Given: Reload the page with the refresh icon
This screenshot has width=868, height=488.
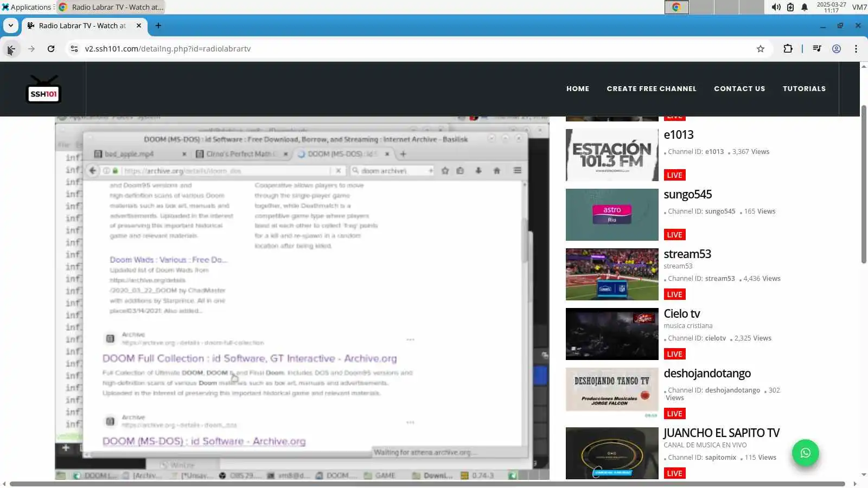Looking at the screenshot, I should pos(51,49).
